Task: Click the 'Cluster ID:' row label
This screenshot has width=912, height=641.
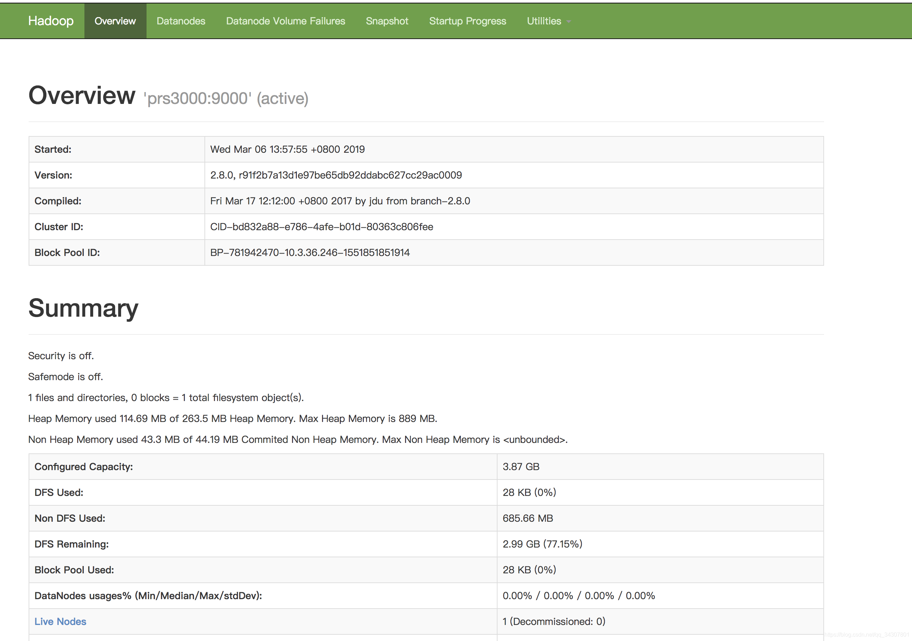Action: coord(59,227)
